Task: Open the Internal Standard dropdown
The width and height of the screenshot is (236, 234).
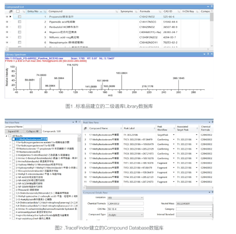Action: coord(210,215)
